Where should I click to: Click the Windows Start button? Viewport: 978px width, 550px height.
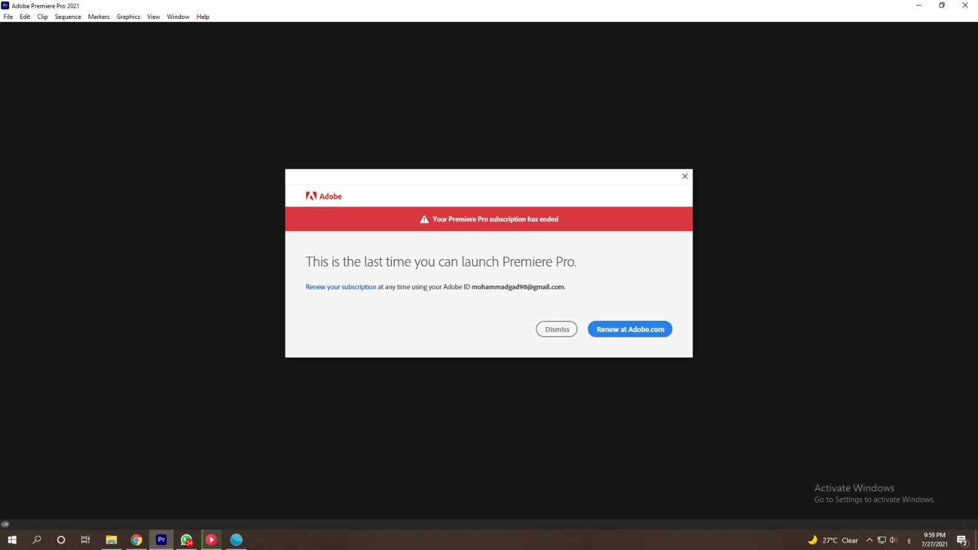click(12, 540)
